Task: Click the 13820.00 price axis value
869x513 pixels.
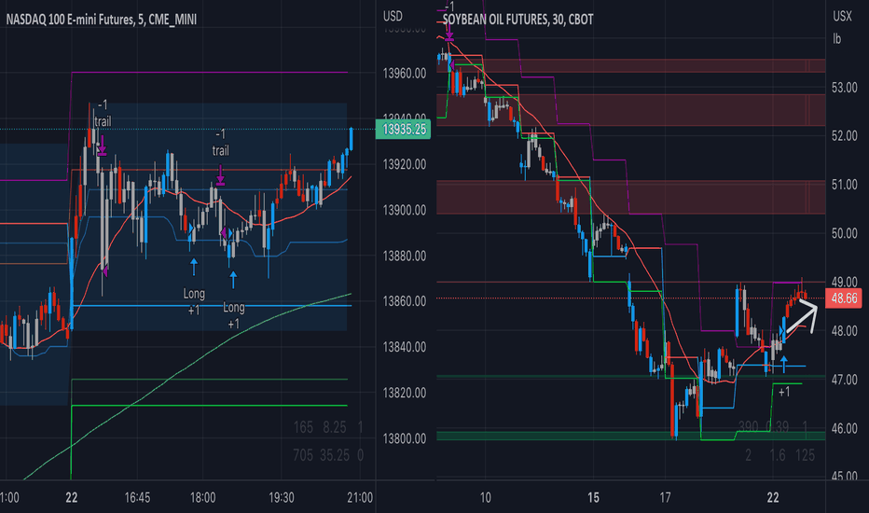Action: point(404,393)
